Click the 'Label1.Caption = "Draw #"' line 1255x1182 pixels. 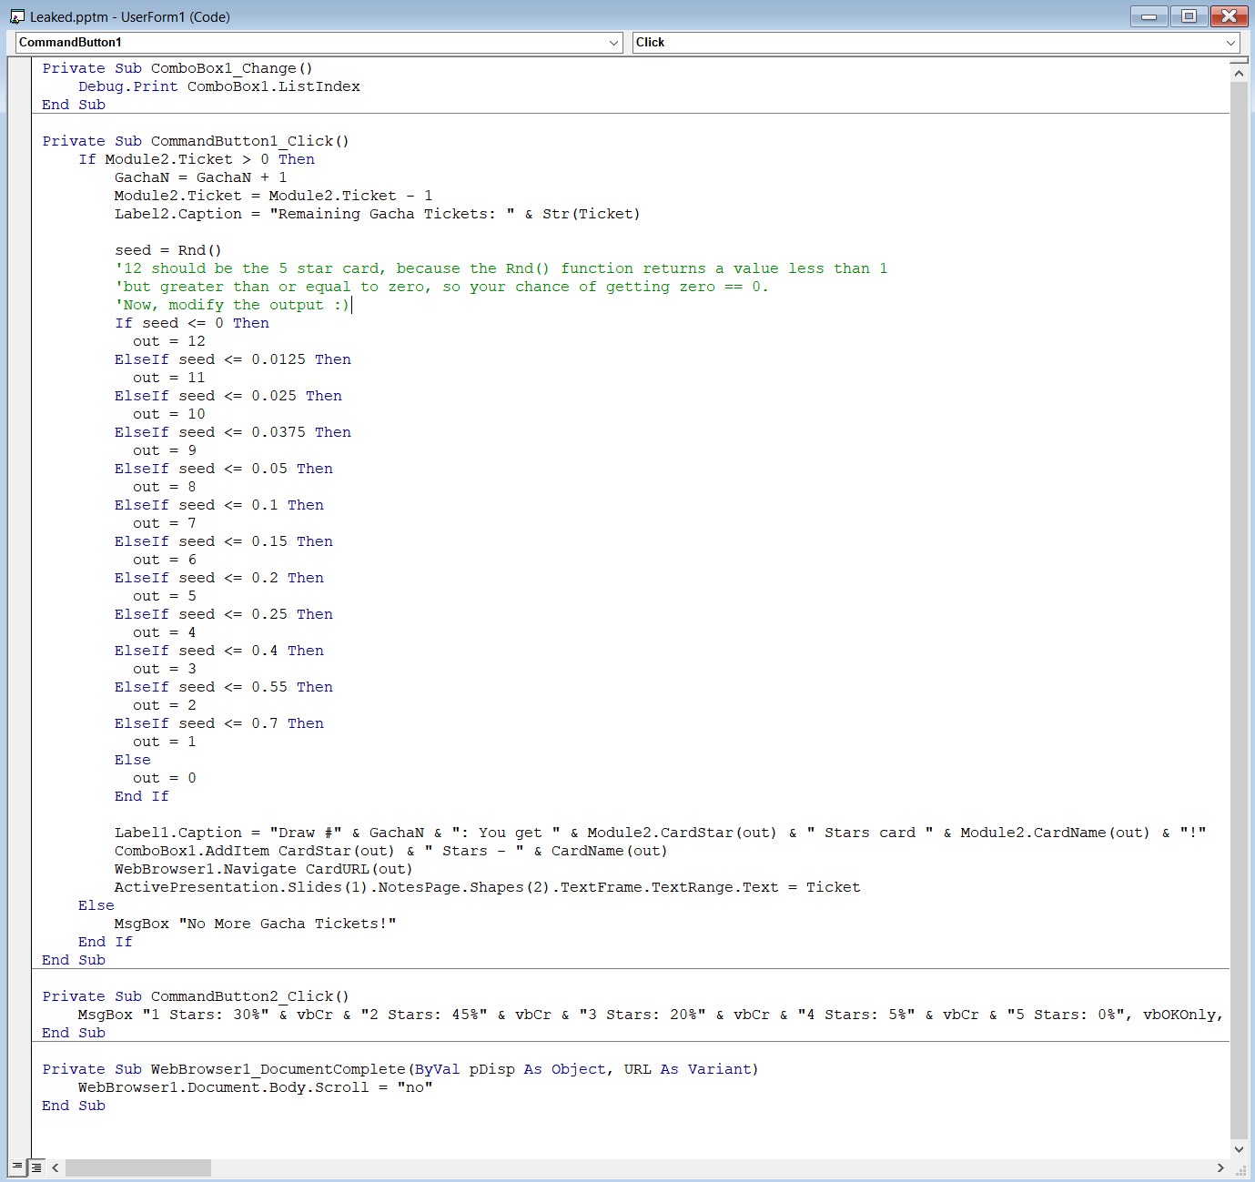pos(661,833)
